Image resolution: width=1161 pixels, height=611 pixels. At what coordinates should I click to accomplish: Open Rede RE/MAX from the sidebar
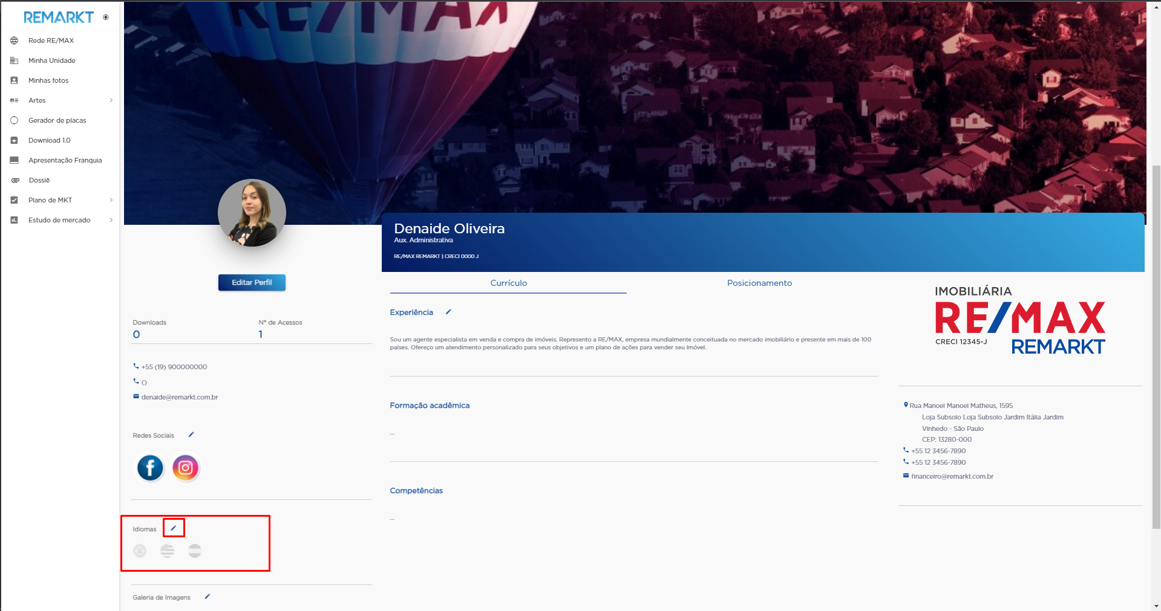coord(51,40)
